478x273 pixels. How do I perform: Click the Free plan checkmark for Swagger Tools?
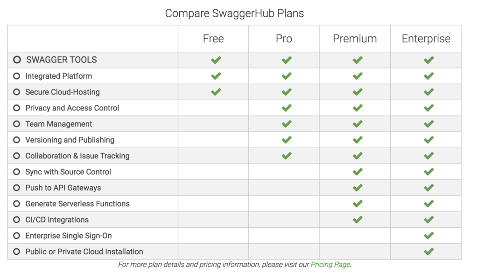216,60
